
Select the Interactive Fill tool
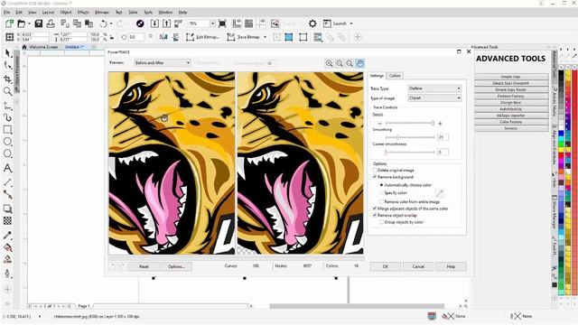7,247
